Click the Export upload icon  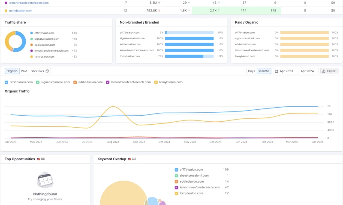point(324,71)
